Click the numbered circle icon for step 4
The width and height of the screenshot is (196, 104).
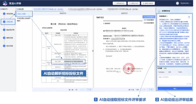[x=4, y=38]
